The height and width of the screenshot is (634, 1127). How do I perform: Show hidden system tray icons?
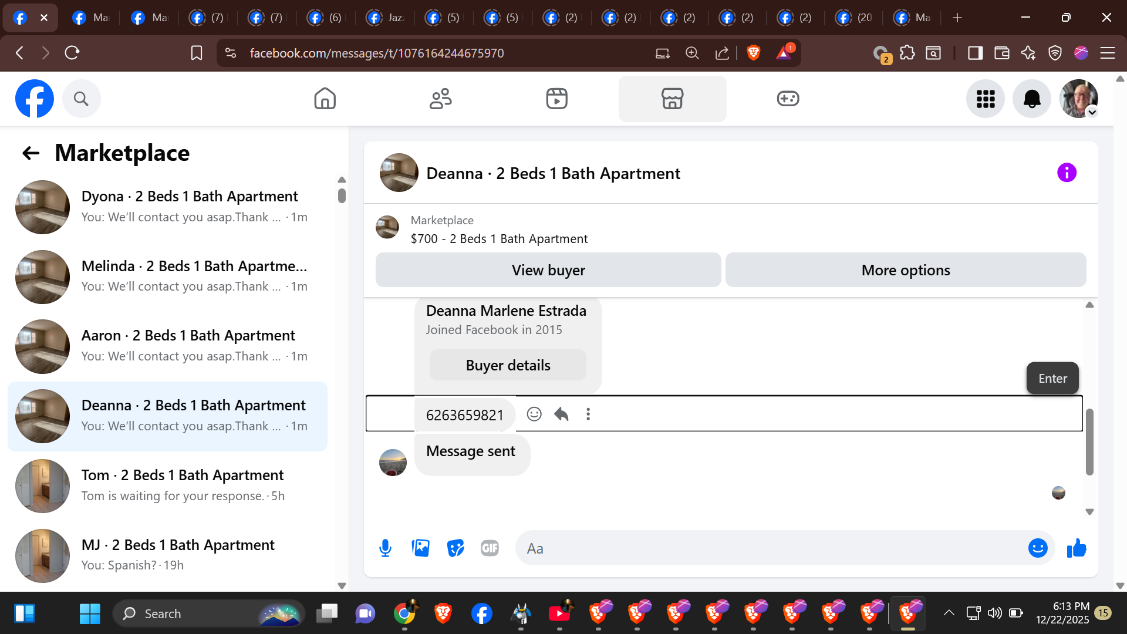[949, 613]
